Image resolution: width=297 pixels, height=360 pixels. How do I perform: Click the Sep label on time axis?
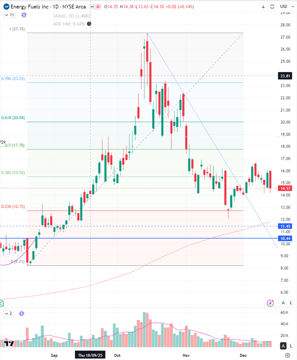[x=54, y=355]
